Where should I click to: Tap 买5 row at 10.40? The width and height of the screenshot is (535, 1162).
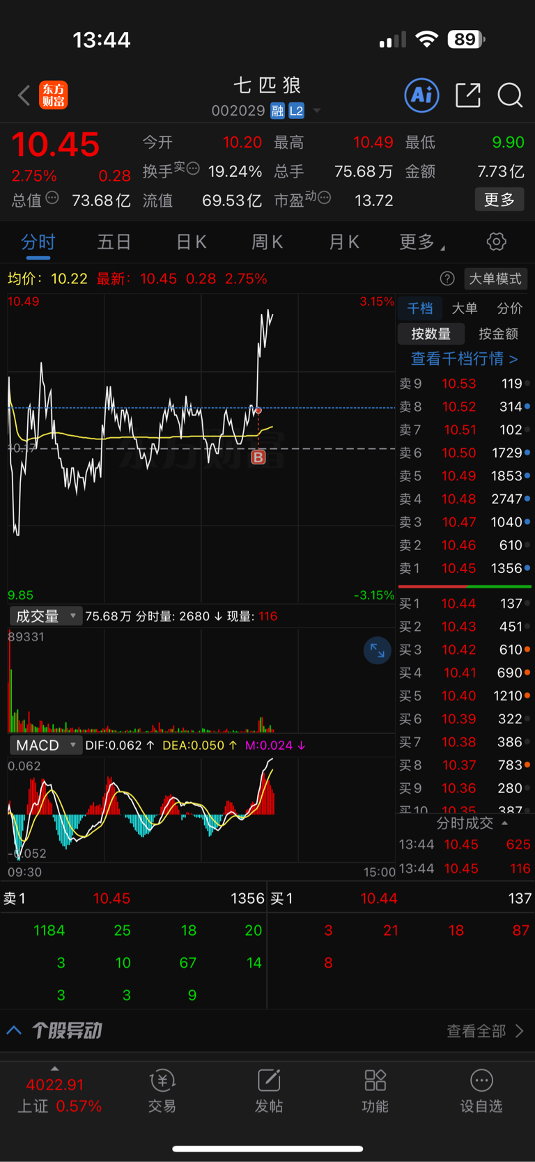click(465, 696)
